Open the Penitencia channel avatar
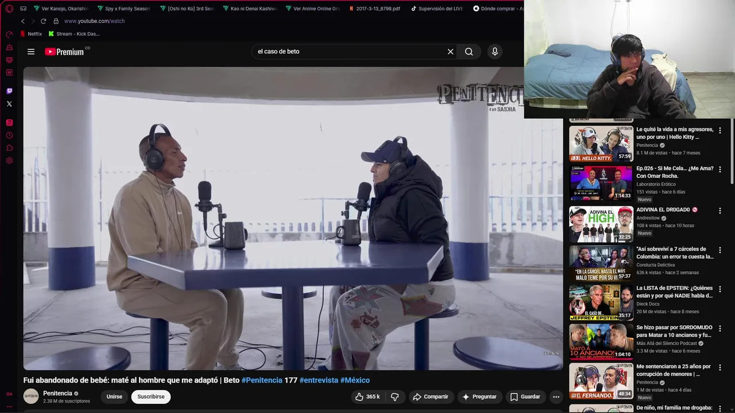 31,396
